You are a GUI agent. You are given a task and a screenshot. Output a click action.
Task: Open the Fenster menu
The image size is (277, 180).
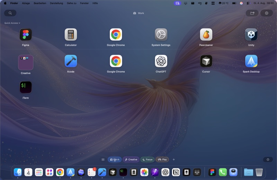(84, 3)
